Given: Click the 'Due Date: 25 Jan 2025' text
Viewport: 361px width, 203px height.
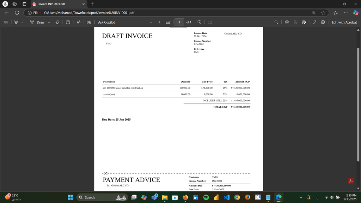Looking at the screenshot, I should 116,119.
